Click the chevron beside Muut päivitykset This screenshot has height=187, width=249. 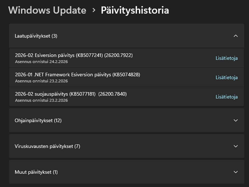coord(236,172)
